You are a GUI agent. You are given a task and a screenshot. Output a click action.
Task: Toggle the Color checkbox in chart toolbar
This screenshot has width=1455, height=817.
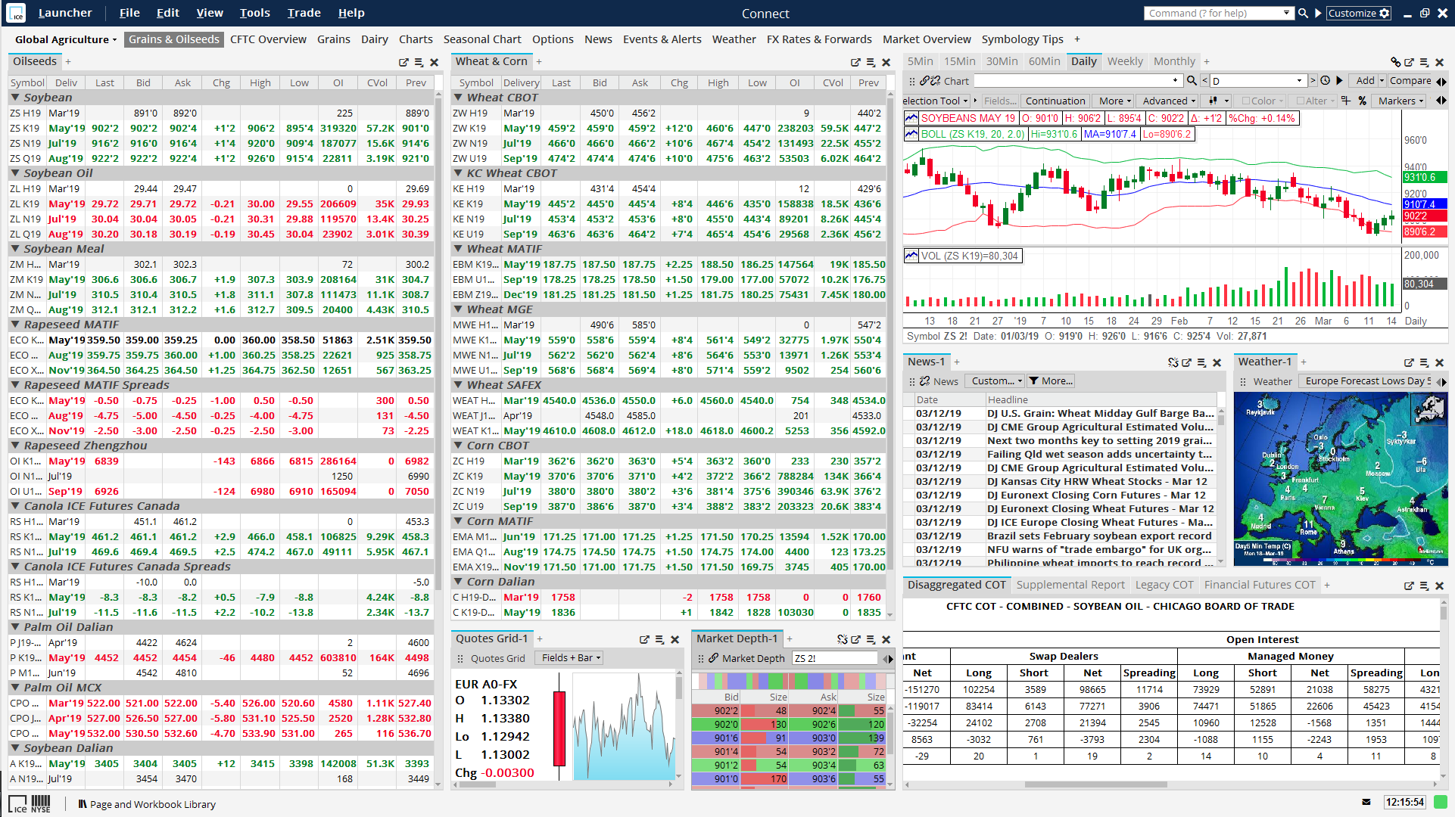(1246, 101)
